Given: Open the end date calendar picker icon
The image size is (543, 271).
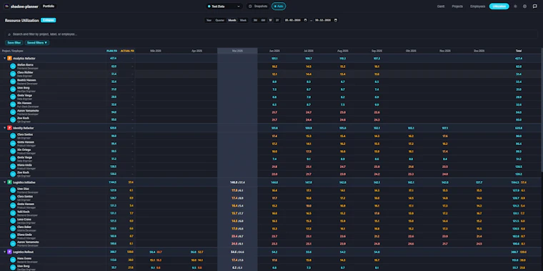Looking at the screenshot, I should pyautogui.click(x=336, y=20).
